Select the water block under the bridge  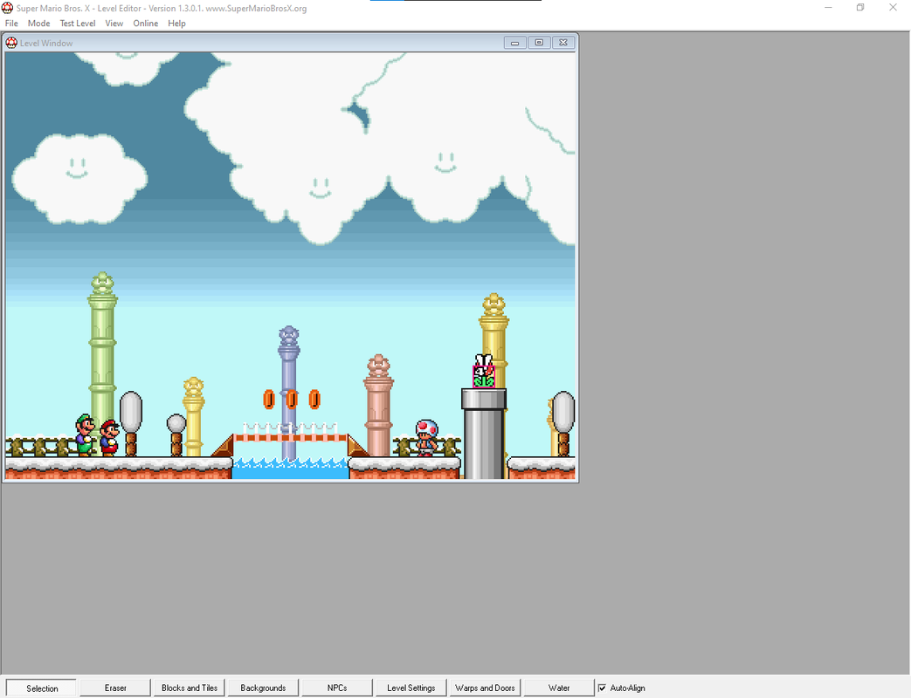point(291,469)
